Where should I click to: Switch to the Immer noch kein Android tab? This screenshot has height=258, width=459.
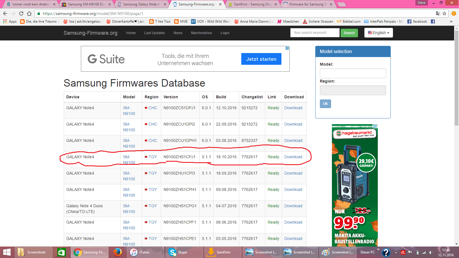(31, 4)
